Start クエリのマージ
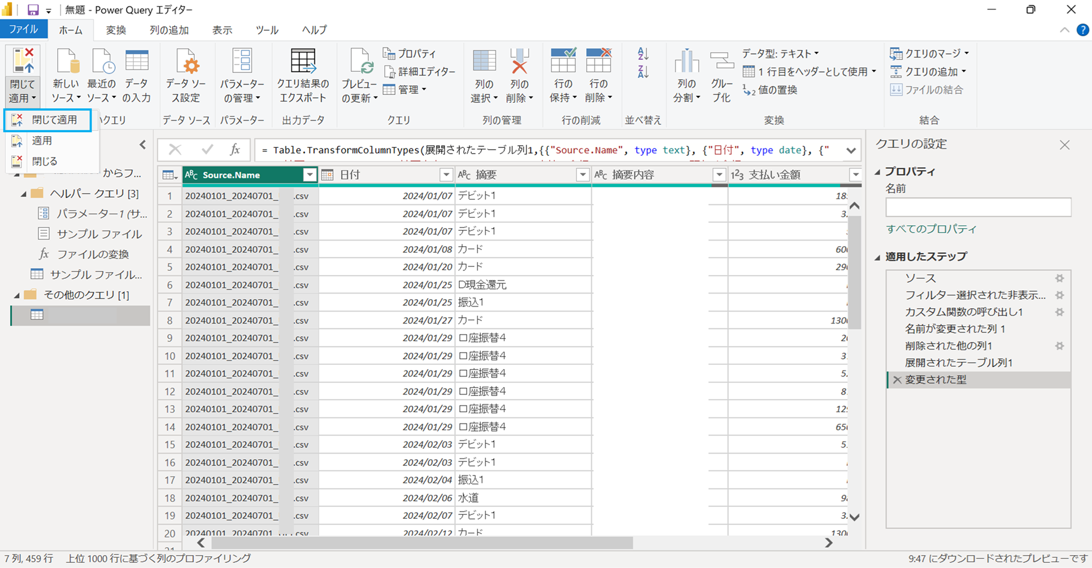This screenshot has width=1092, height=568. coord(926,53)
